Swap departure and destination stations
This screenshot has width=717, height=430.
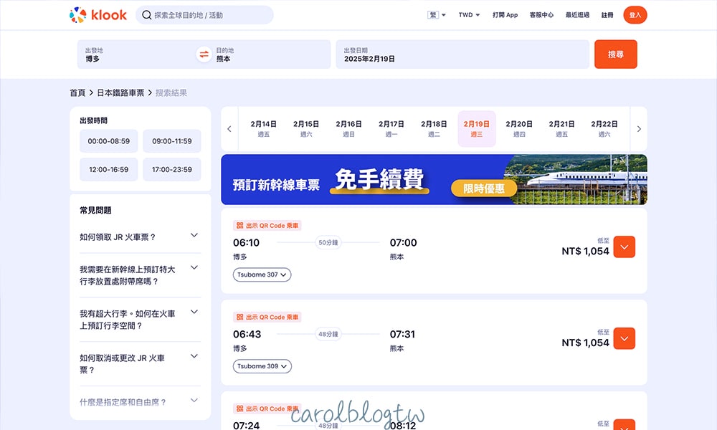click(204, 54)
